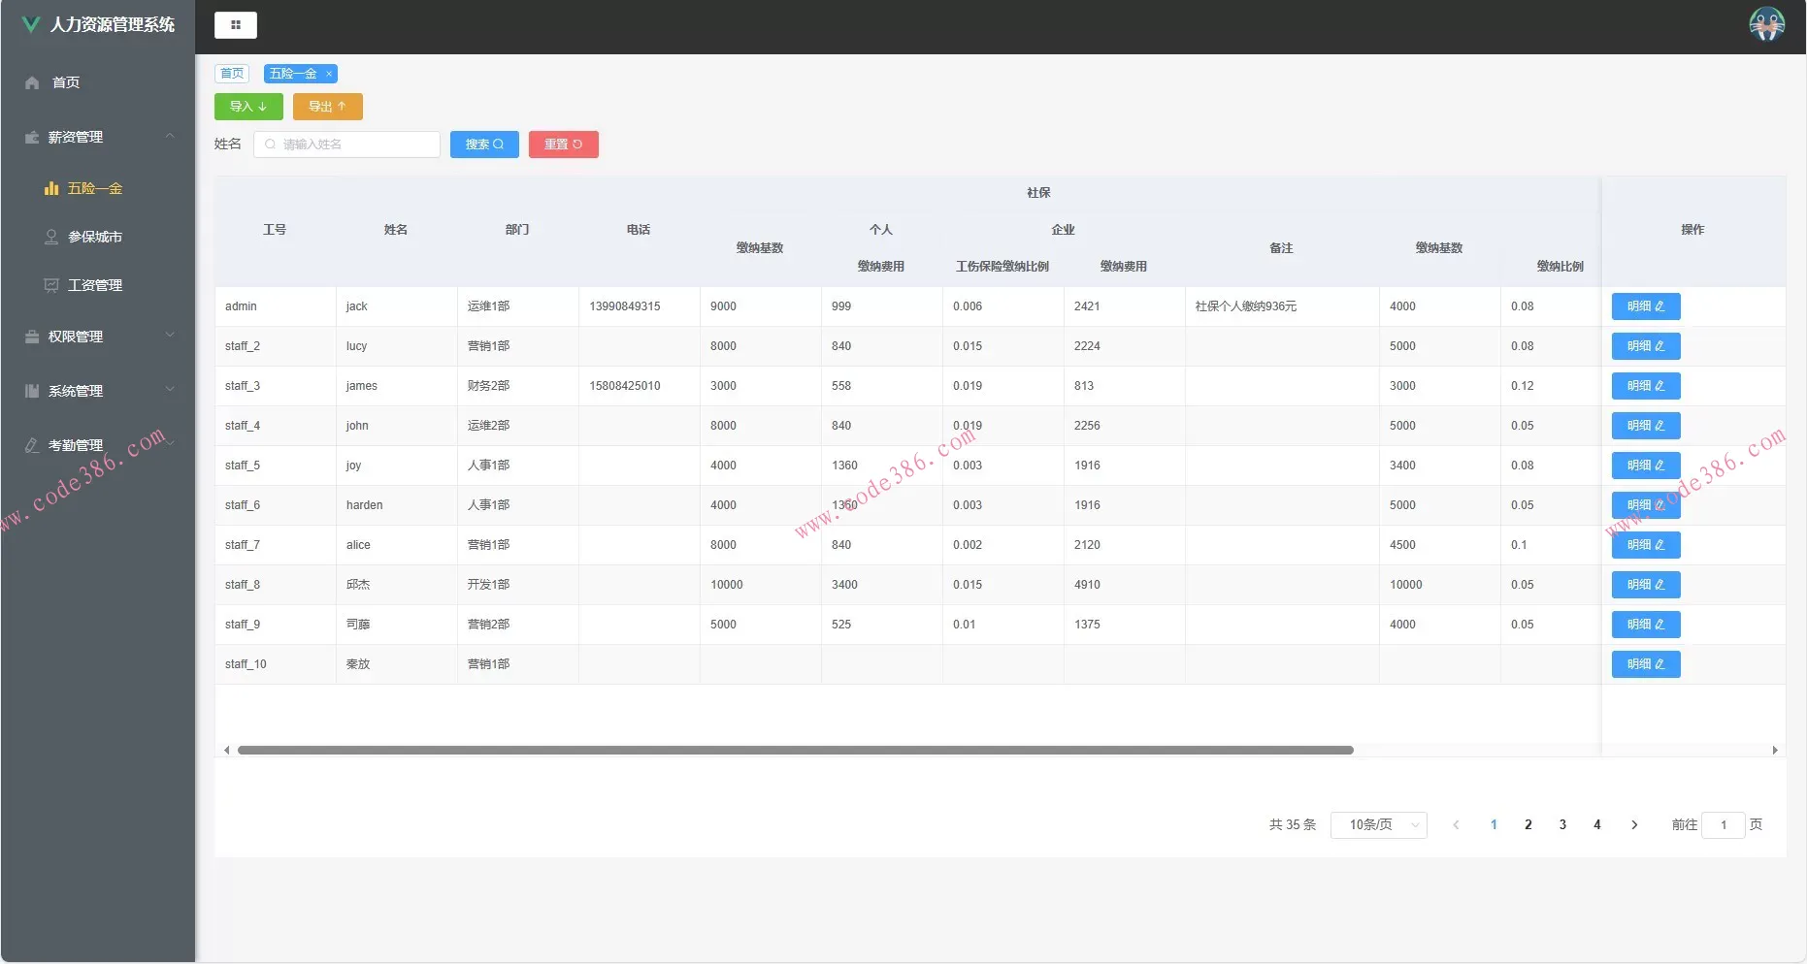Click the bar chart icon for 五险一金
This screenshot has height=964, width=1807.
tap(51, 188)
